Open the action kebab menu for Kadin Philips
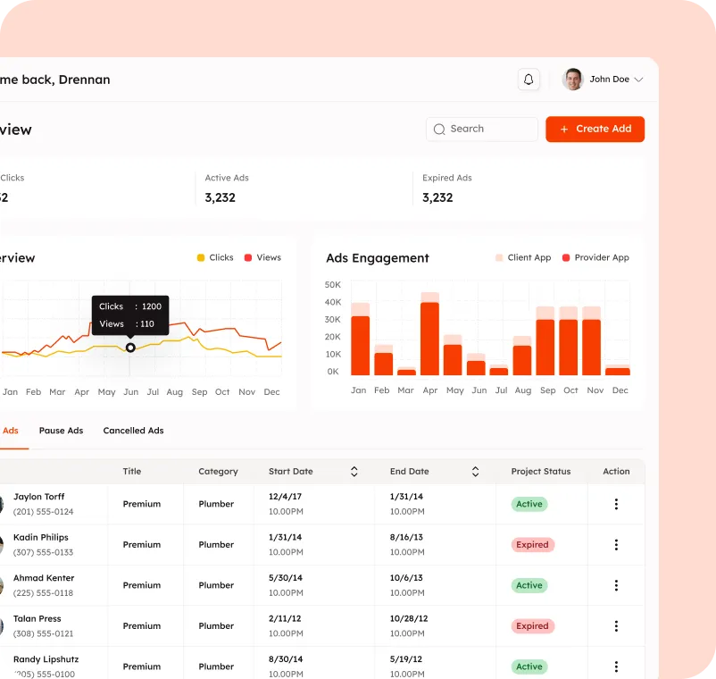This screenshot has height=679, width=716. [x=615, y=544]
